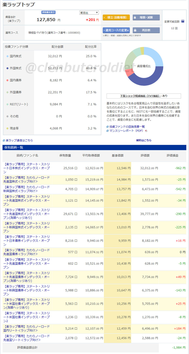This screenshot has height=354, width=189.
Task: Click the holdings quantity 25,516 口
Action: point(70,168)
